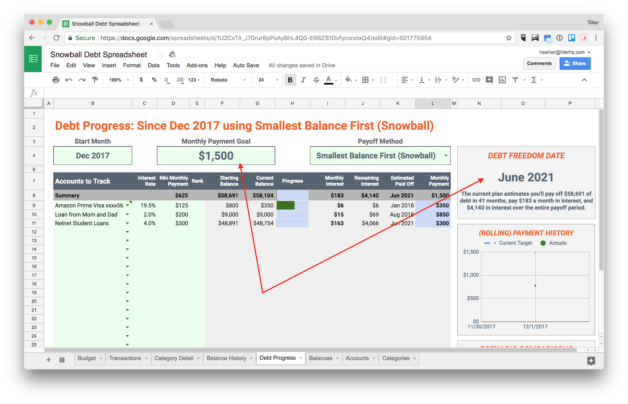Open text wrapping options

(x=438, y=80)
